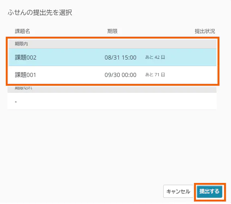Click the 提出状況 column header

point(205,31)
